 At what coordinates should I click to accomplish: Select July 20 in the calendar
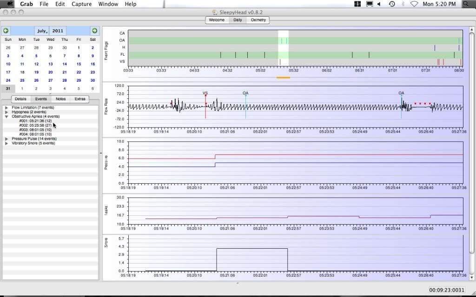point(50,72)
